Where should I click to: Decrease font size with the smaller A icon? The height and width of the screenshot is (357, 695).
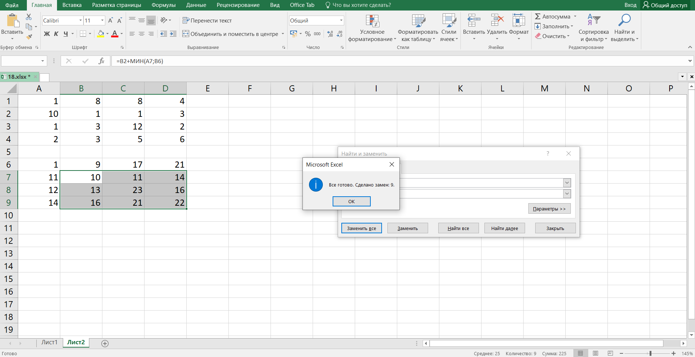pos(119,20)
